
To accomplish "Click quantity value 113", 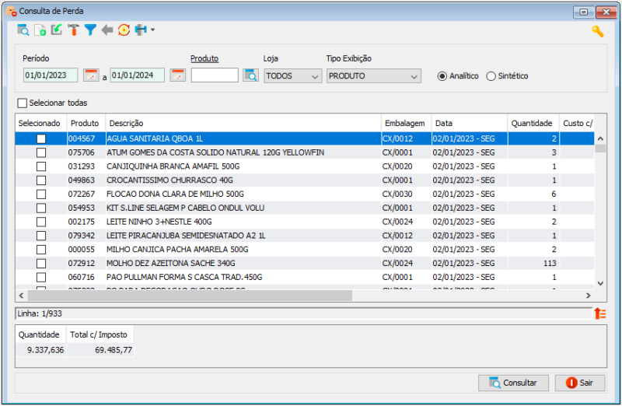I will click(x=550, y=264).
